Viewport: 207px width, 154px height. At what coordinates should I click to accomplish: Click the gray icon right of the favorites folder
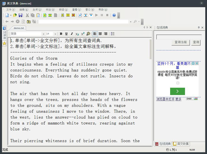(34, 21)
